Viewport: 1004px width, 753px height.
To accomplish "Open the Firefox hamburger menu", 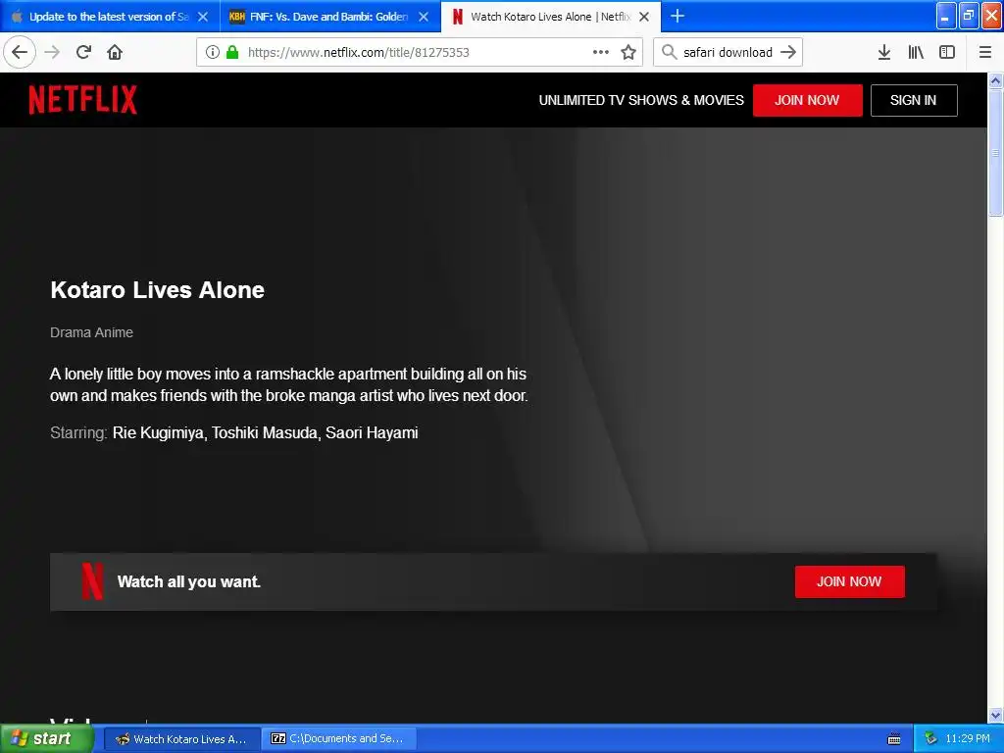I will pos(985,52).
